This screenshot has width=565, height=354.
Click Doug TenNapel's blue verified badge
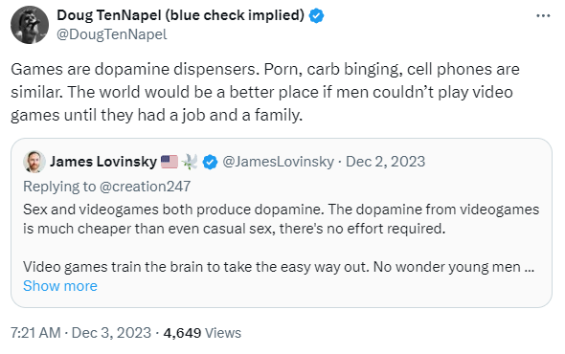(316, 16)
